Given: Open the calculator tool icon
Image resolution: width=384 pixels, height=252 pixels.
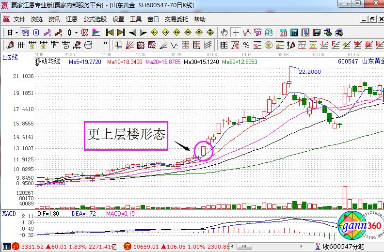Looking at the screenshot, I should pos(294,32).
